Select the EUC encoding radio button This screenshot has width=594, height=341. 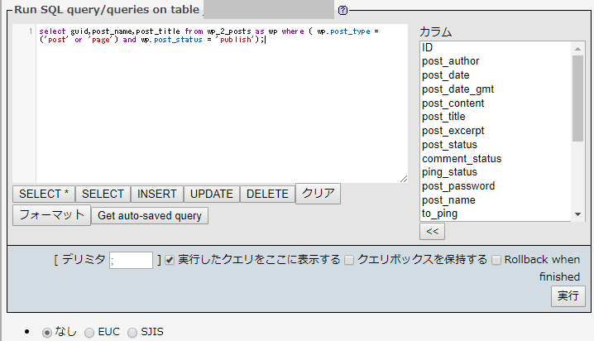89,332
